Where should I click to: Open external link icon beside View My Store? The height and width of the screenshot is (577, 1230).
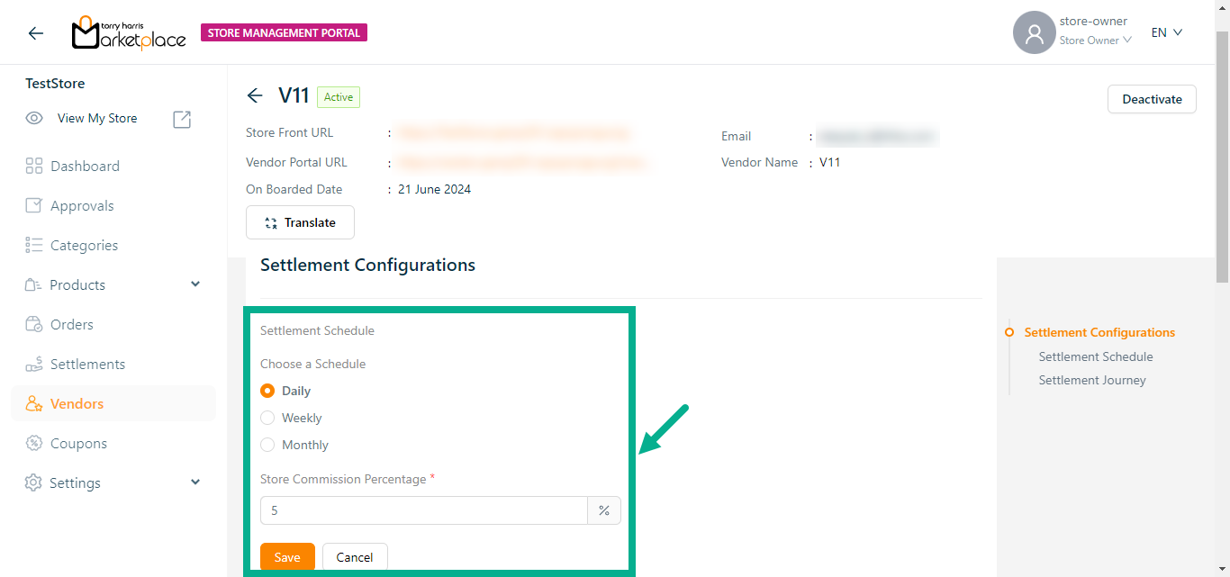(x=182, y=119)
